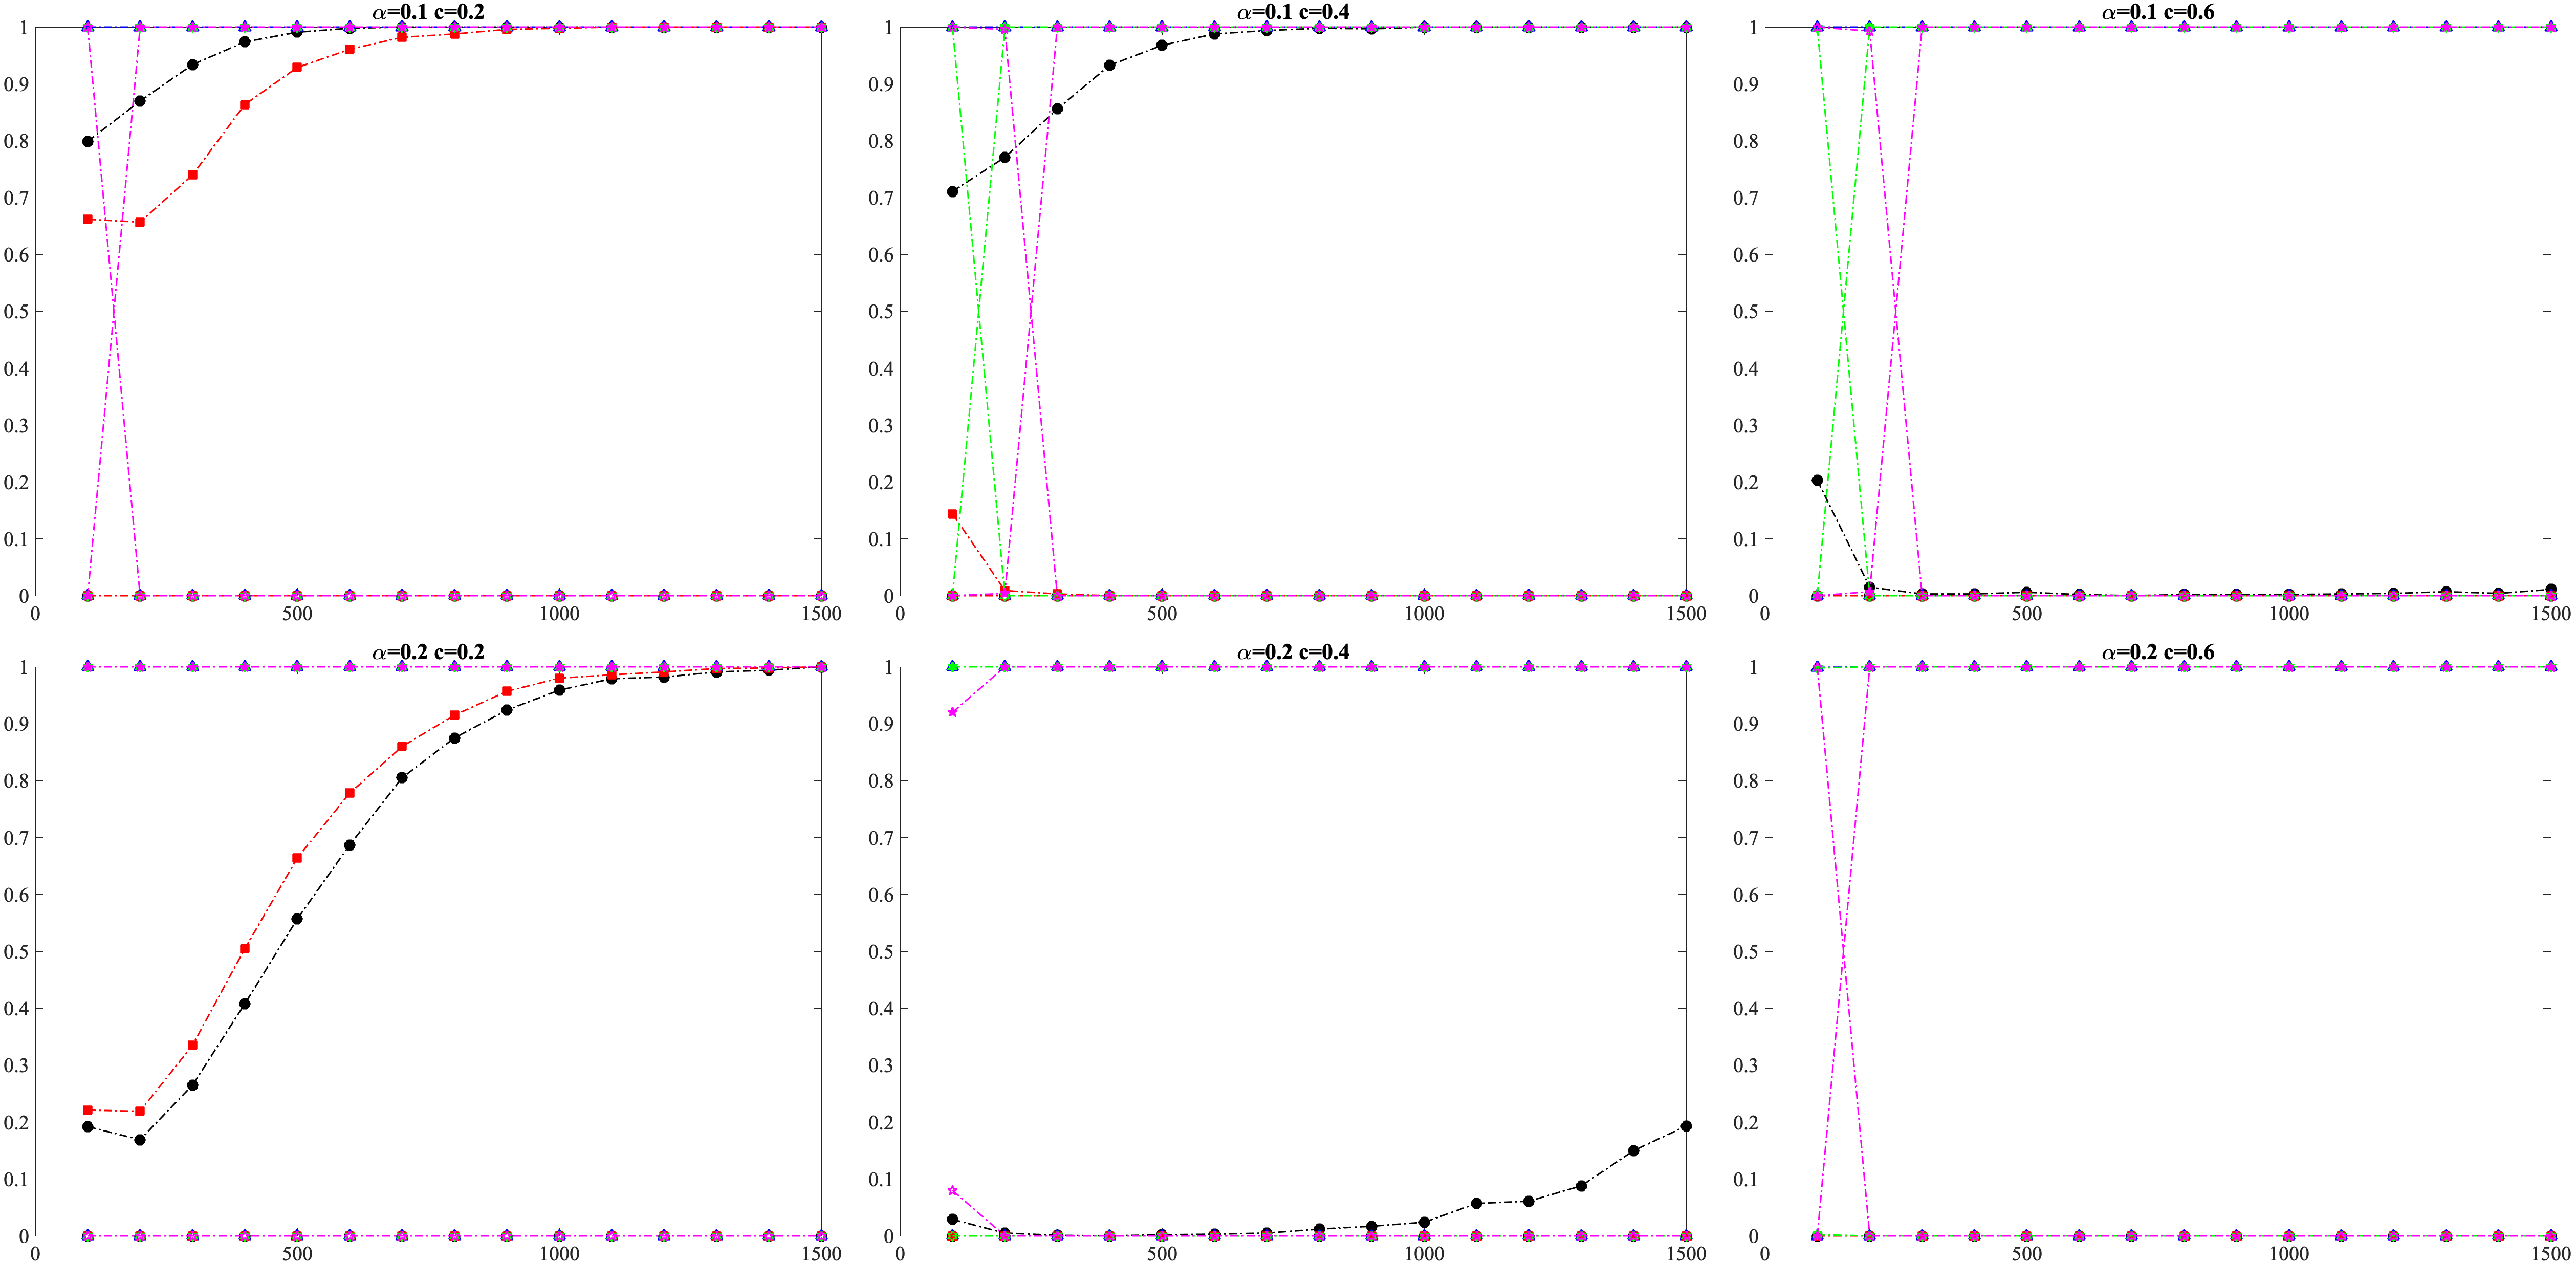Click the α=0.2 c=0.6 plot title
Image resolution: width=2576 pixels, height=1262 pixels.
point(2158,652)
